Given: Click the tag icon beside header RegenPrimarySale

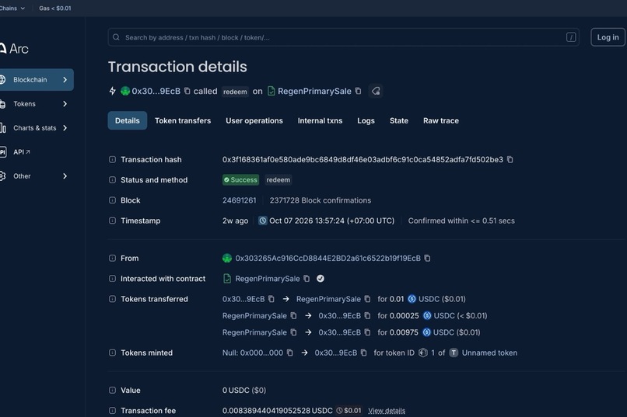Looking at the screenshot, I should pyautogui.click(x=376, y=91).
